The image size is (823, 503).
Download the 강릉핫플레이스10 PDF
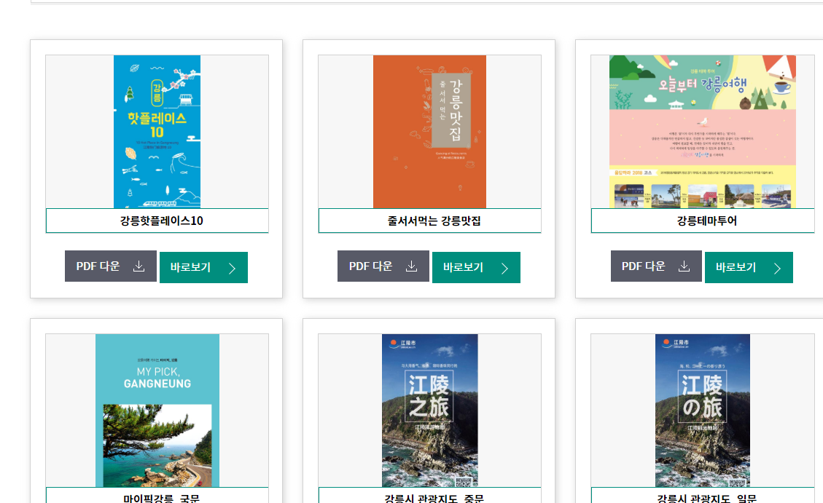tap(111, 266)
